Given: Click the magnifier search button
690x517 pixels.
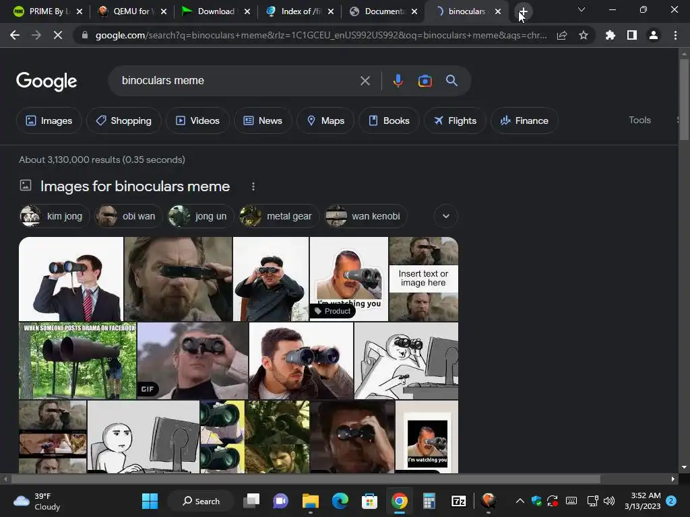Looking at the screenshot, I should click(451, 81).
